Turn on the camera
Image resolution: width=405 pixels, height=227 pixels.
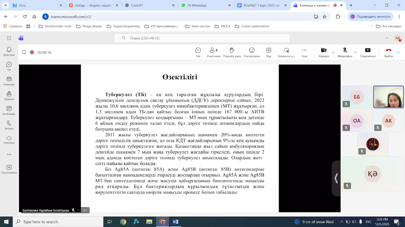pos(323,52)
